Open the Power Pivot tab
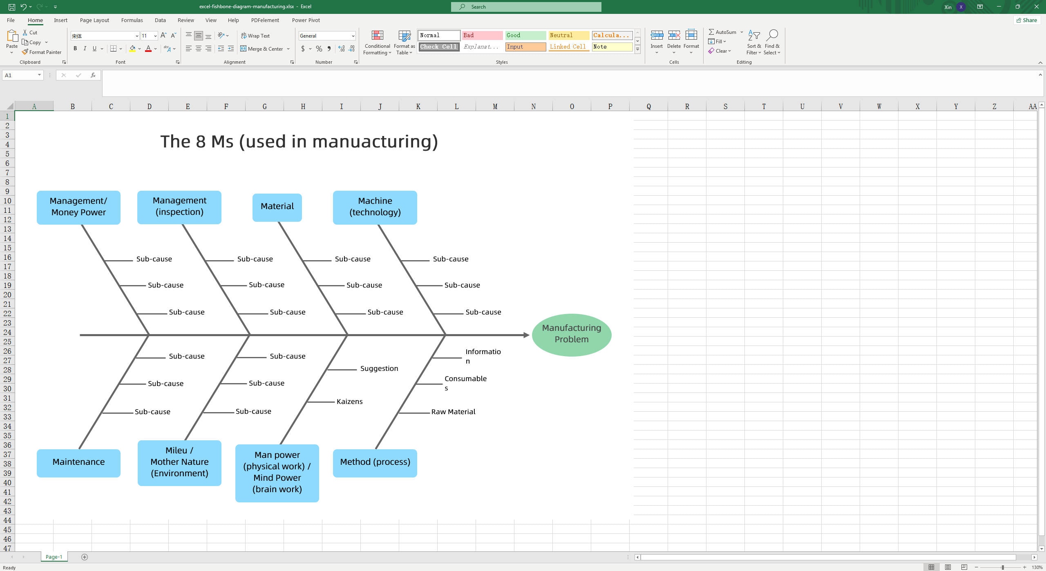The height and width of the screenshot is (571, 1046). tap(306, 20)
